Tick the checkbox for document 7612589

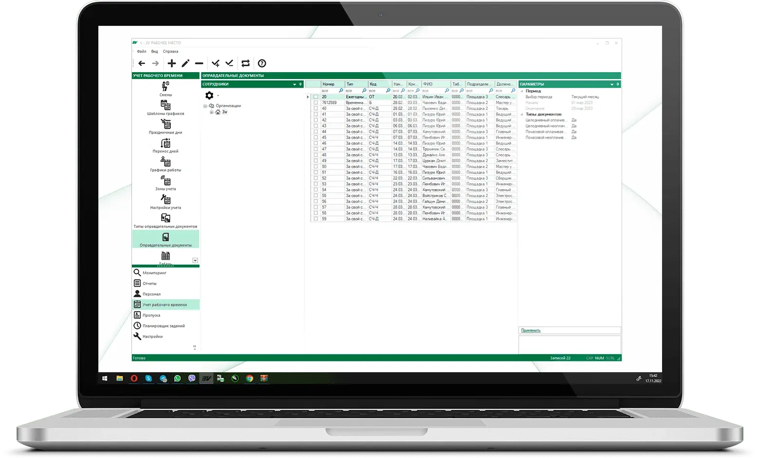tap(315, 103)
